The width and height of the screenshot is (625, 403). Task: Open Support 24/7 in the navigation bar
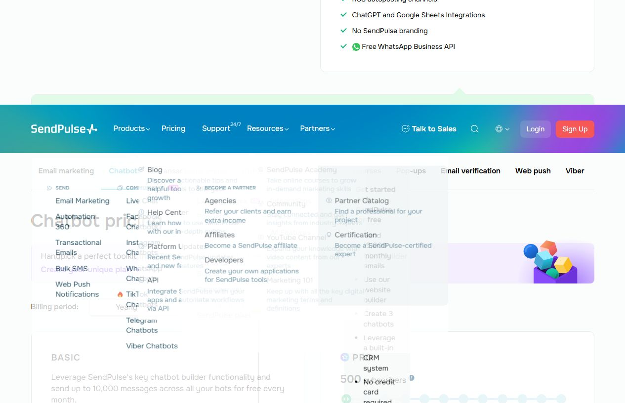[221, 128]
